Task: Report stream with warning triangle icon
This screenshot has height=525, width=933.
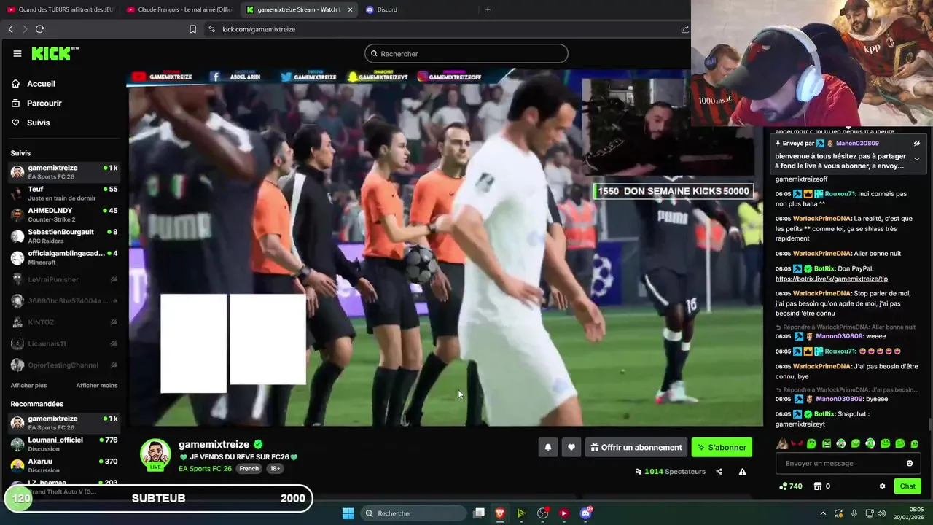Action: [742, 472]
